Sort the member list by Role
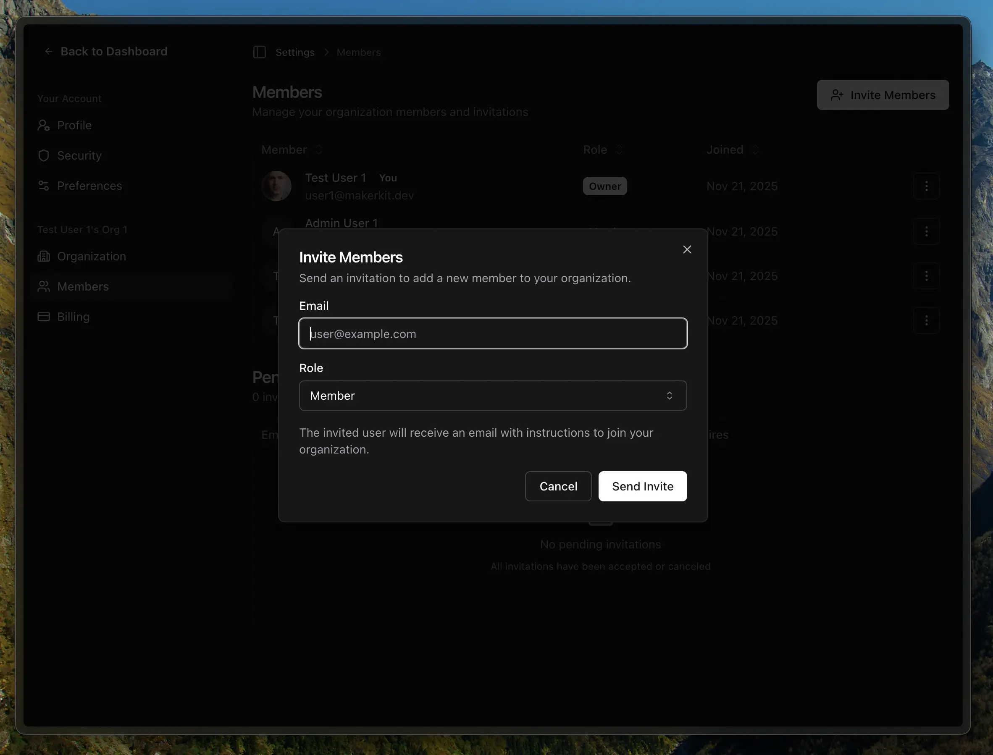993x755 pixels. pyautogui.click(x=602, y=149)
